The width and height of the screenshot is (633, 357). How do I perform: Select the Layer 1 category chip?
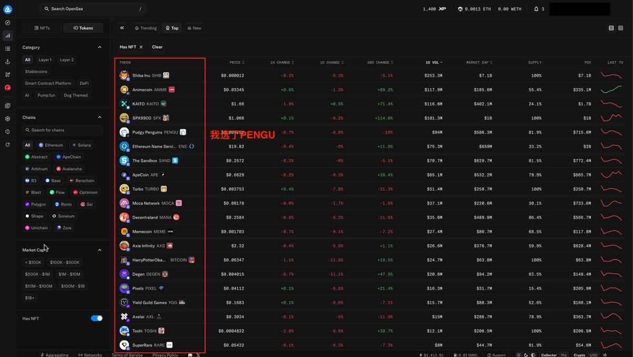45,60
